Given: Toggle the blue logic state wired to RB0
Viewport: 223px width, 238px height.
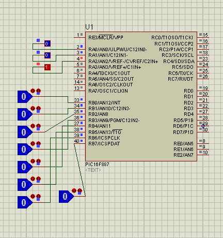Looking at the screenshot, I should (x=25, y=97).
